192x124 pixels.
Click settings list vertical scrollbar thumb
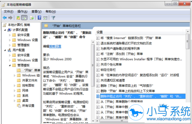[187, 41]
